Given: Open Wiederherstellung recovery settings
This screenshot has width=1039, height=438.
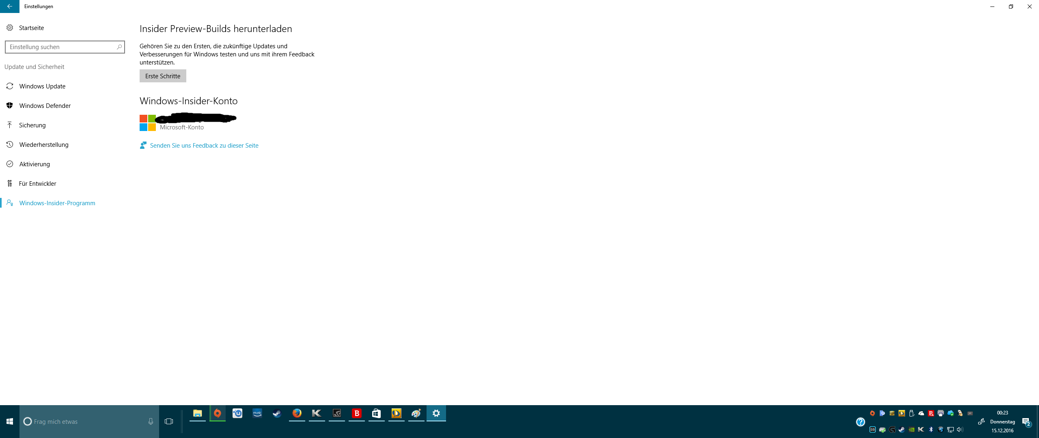Looking at the screenshot, I should pyautogui.click(x=44, y=145).
